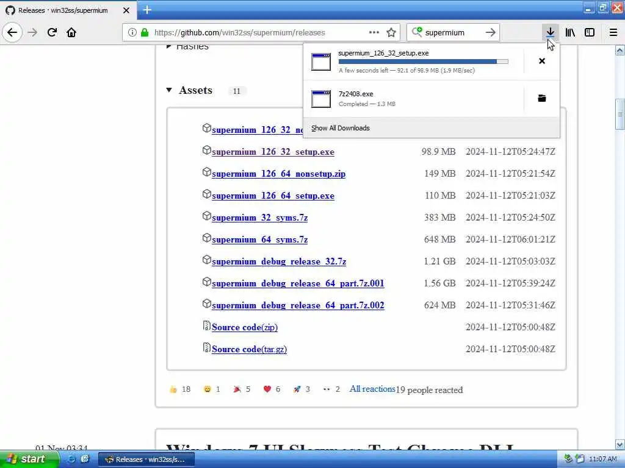The height and width of the screenshot is (468, 625).
Task: Show site information icon in address bar
Action: [132, 32]
